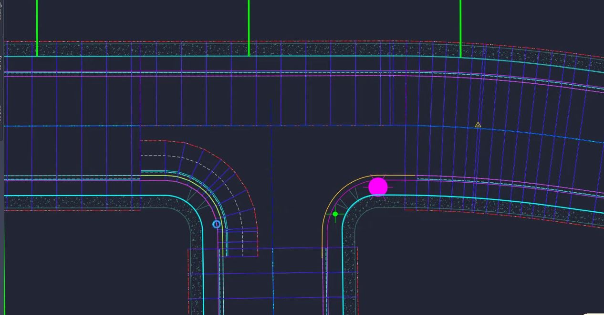Select the magenta circular grip marker
The height and width of the screenshot is (315, 604).
[378, 187]
